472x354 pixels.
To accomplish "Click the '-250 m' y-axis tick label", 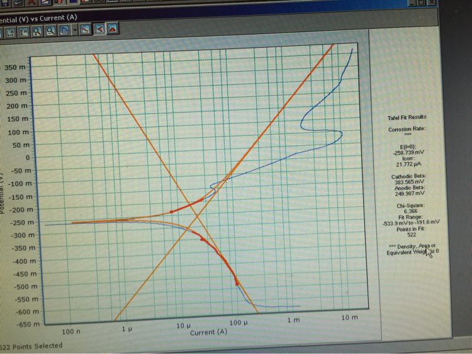I will [22, 223].
